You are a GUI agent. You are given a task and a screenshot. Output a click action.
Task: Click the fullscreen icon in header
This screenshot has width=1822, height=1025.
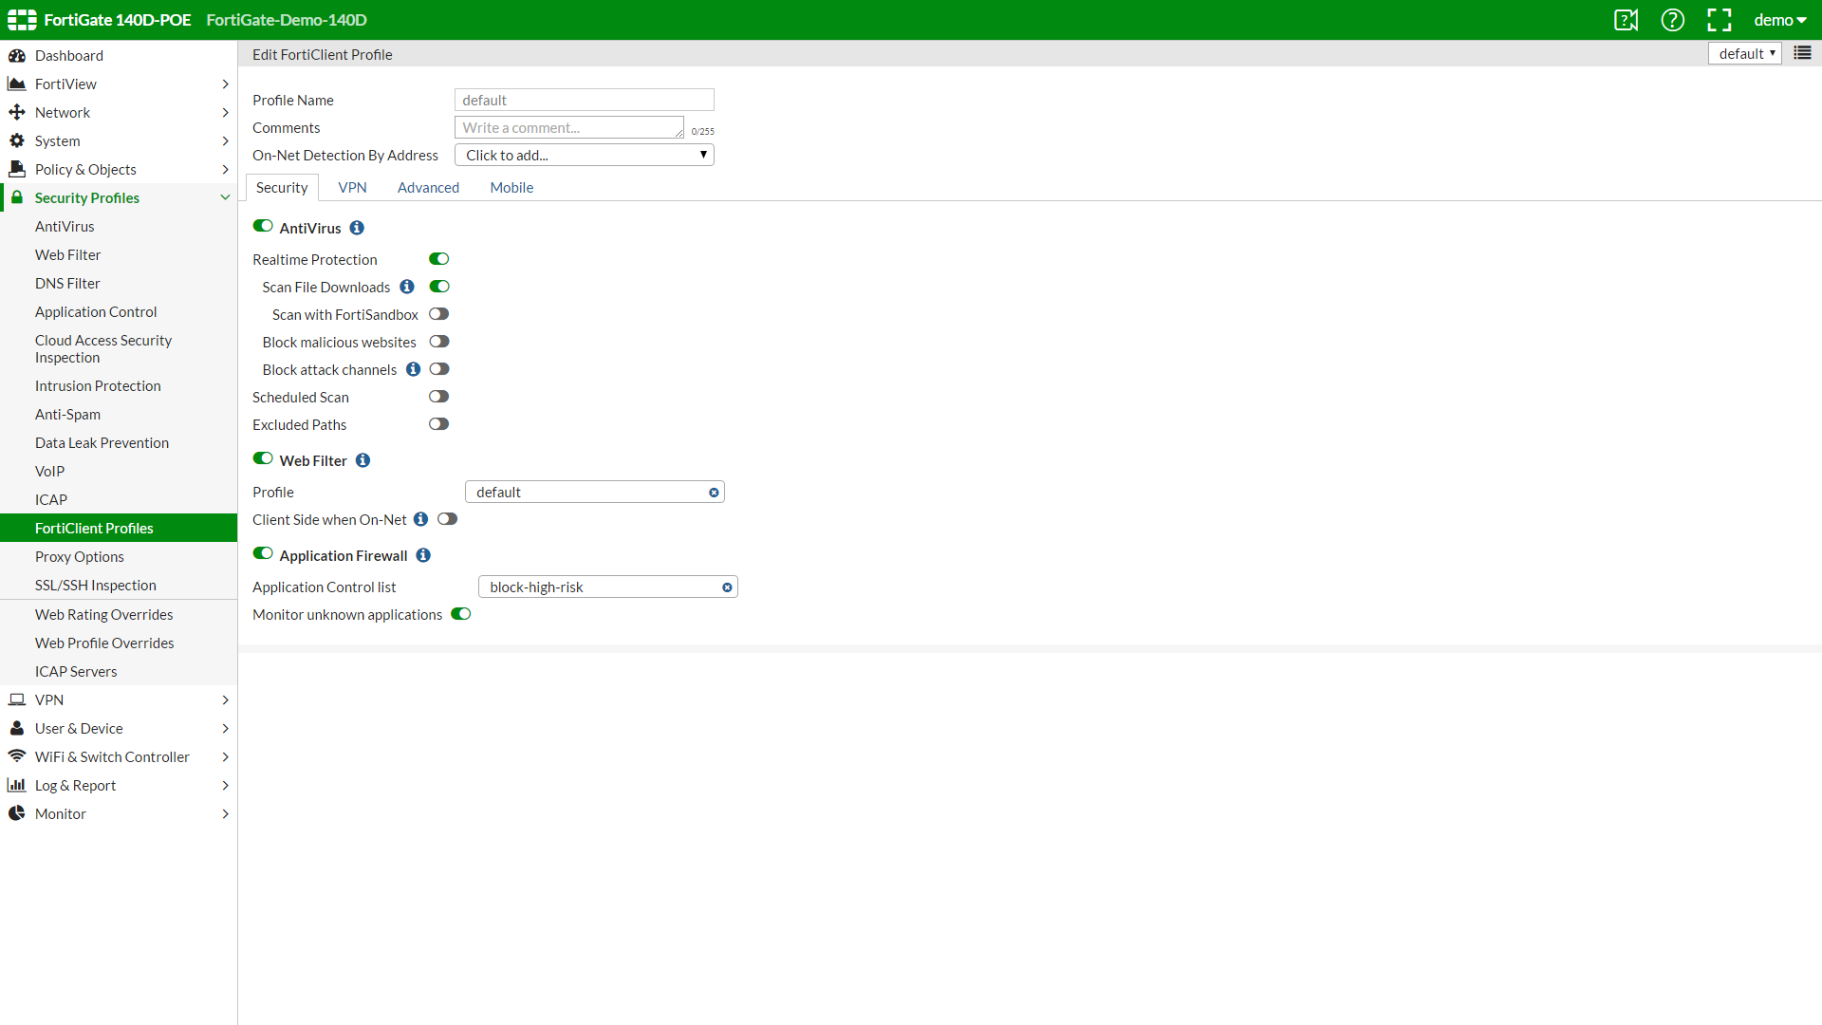click(1719, 20)
